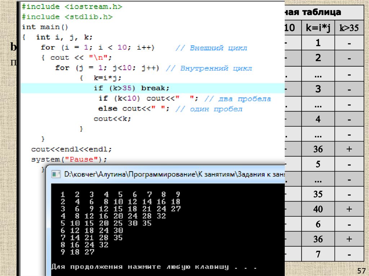Click the table title 'ная таблица'
The width and height of the screenshot is (369, 276).
point(313,12)
